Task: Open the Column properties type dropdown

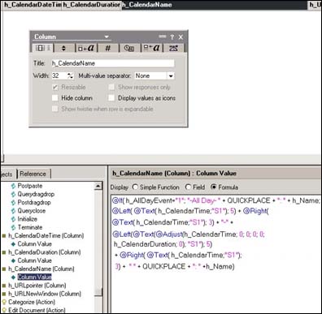Action: point(107,37)
